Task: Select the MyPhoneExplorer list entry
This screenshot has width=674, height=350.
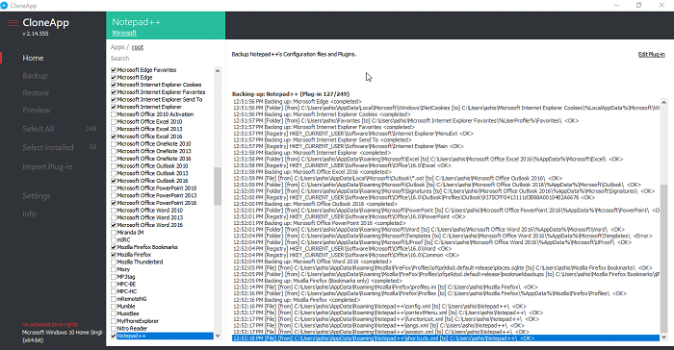Action: tap(138, 321)
